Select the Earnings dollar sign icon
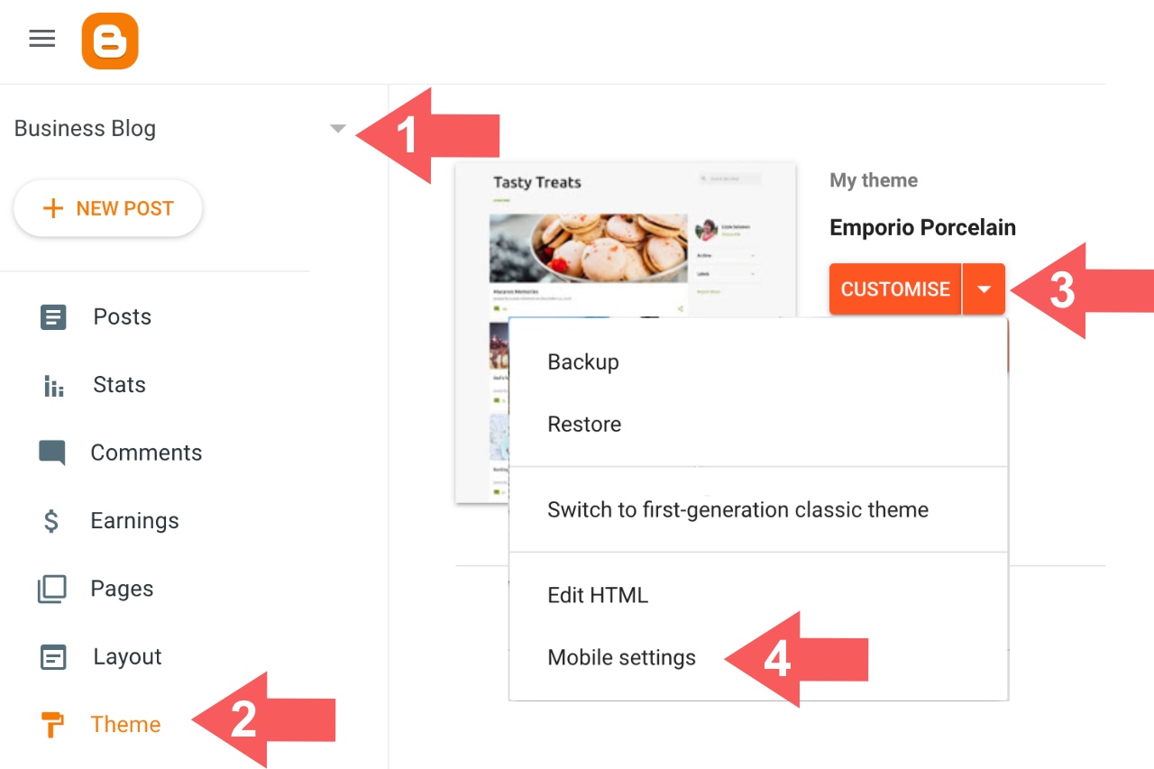The height and width of the screenshot is (769, 1154). (51, 521)
